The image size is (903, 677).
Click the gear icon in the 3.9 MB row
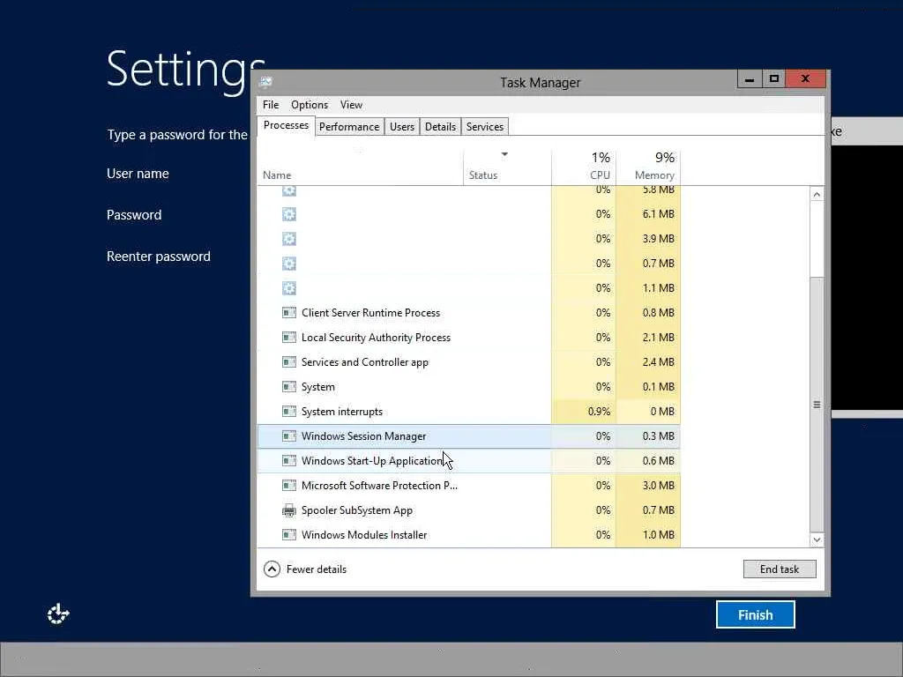289,239
